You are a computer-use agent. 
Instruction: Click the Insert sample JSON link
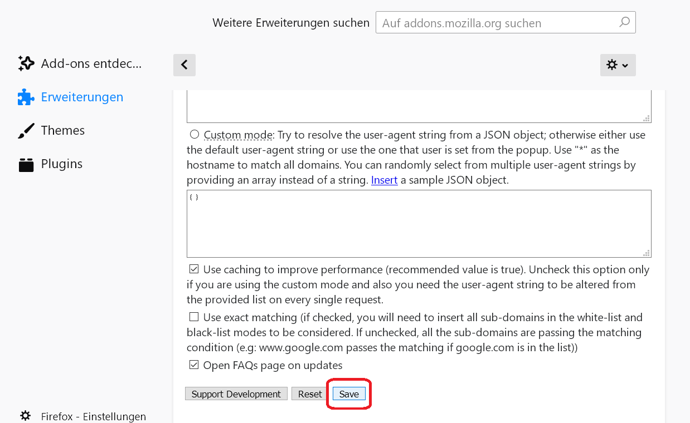tap(384, 180)
